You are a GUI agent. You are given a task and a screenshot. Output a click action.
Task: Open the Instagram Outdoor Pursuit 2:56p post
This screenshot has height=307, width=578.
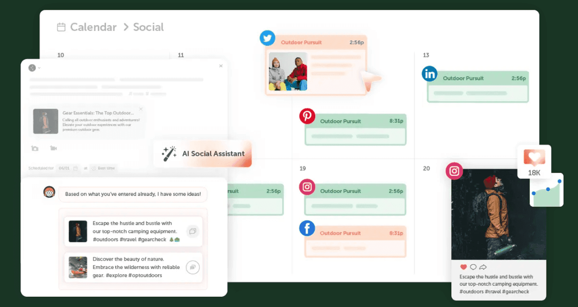pos(355,199)
